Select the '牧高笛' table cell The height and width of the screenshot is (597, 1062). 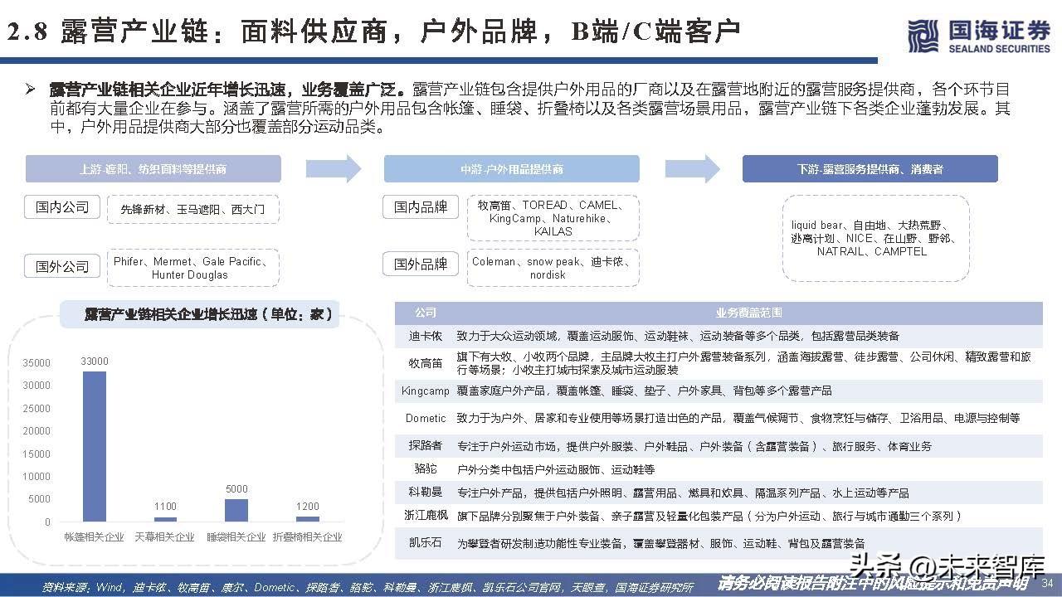[x=426, y=363]
